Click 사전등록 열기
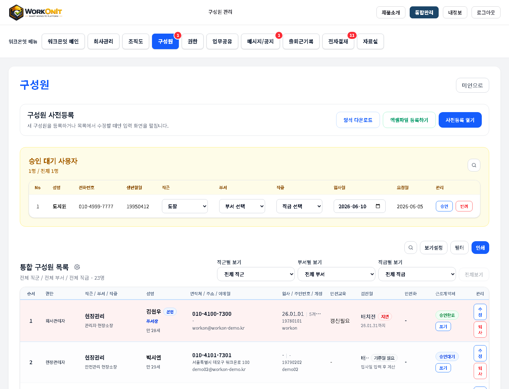 [460, 120]
